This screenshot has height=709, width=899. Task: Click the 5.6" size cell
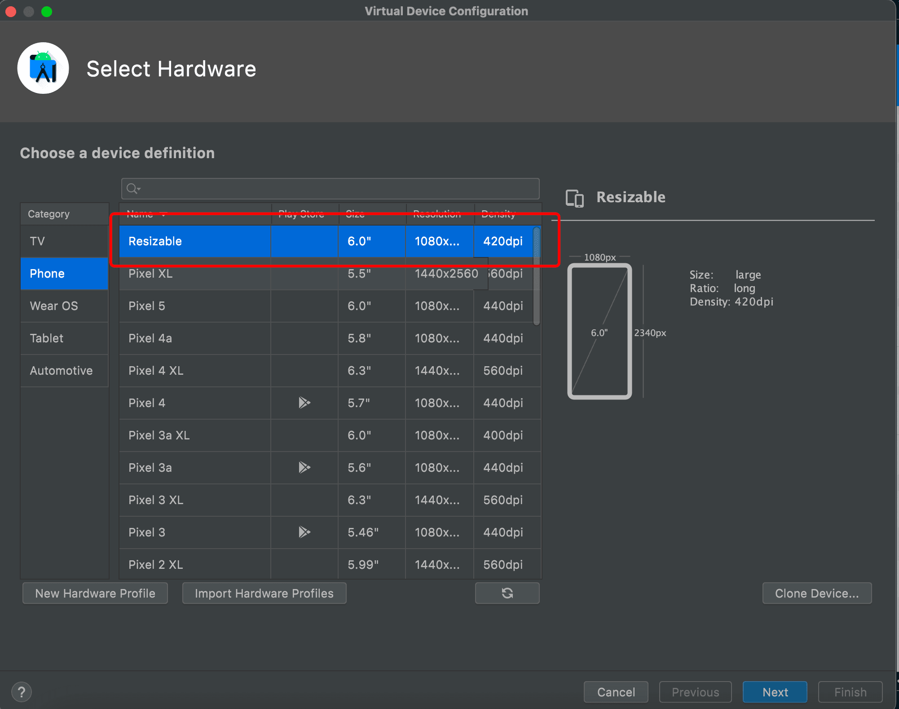[372, 468]
